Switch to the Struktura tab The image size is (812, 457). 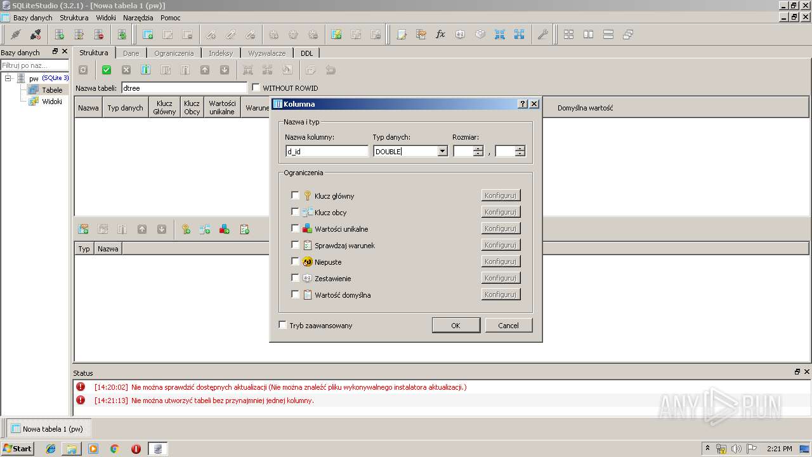coord(94,53)
